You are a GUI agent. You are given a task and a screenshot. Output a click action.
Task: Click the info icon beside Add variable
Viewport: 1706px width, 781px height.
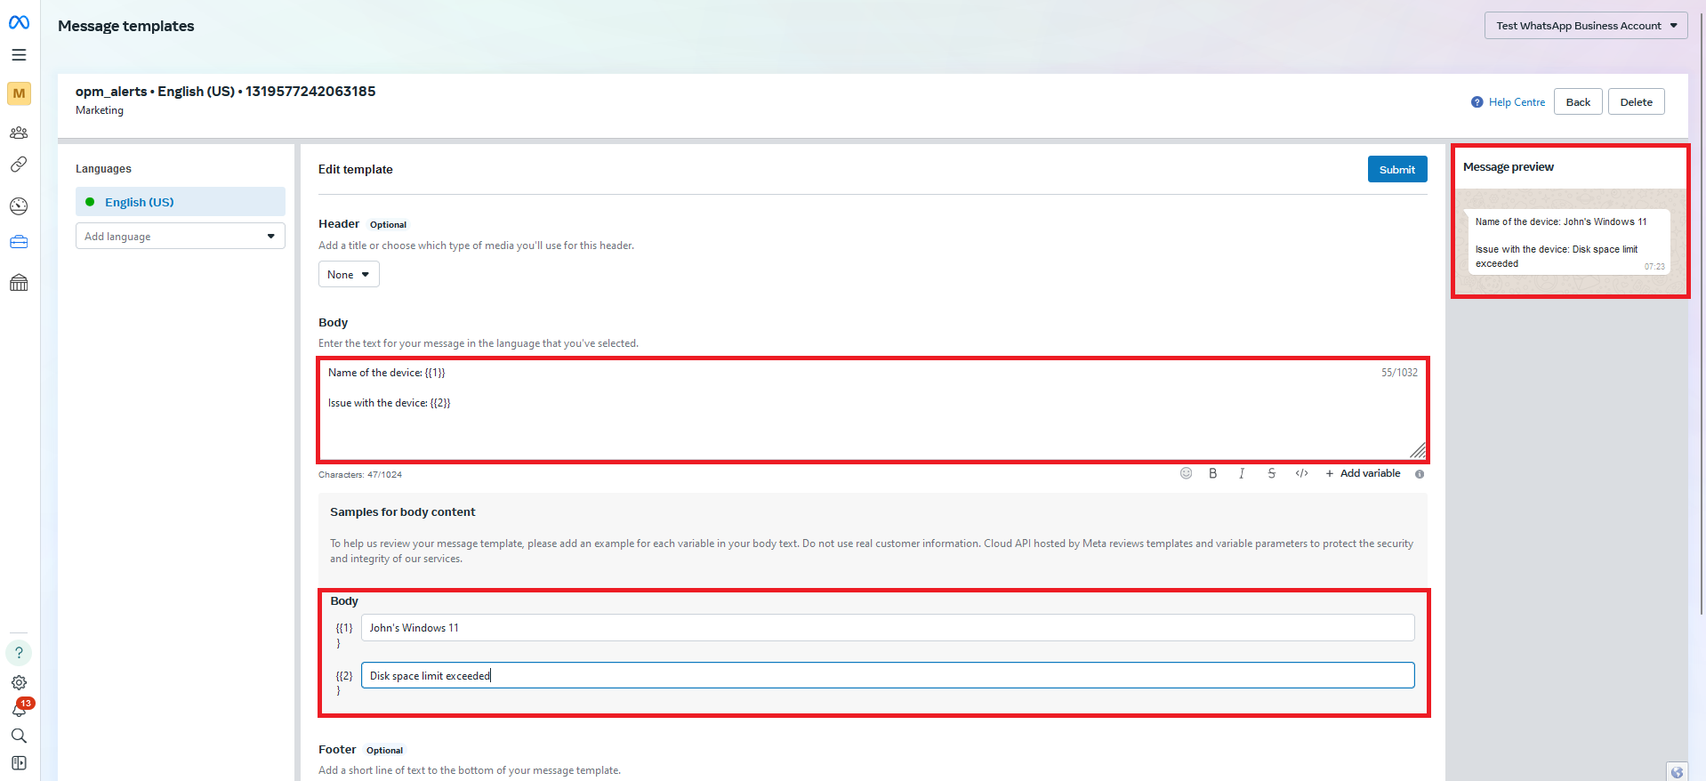coord(1420,474)
